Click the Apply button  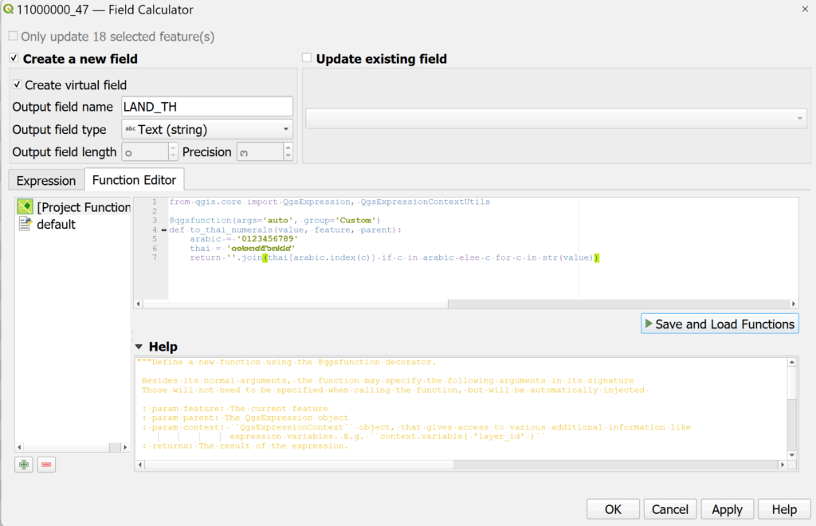tap(727, 509)
